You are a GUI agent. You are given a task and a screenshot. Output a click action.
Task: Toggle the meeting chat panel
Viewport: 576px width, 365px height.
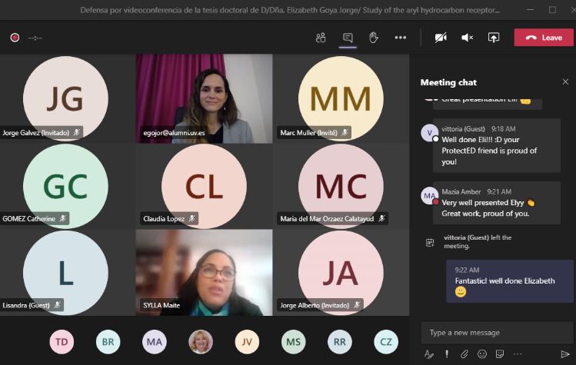tap(348, 37)
